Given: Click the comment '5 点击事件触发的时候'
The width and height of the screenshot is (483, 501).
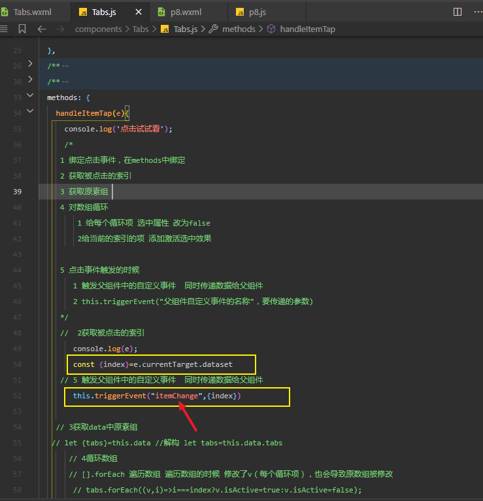Looking at the screenshot, I should [x=99, y=269].
